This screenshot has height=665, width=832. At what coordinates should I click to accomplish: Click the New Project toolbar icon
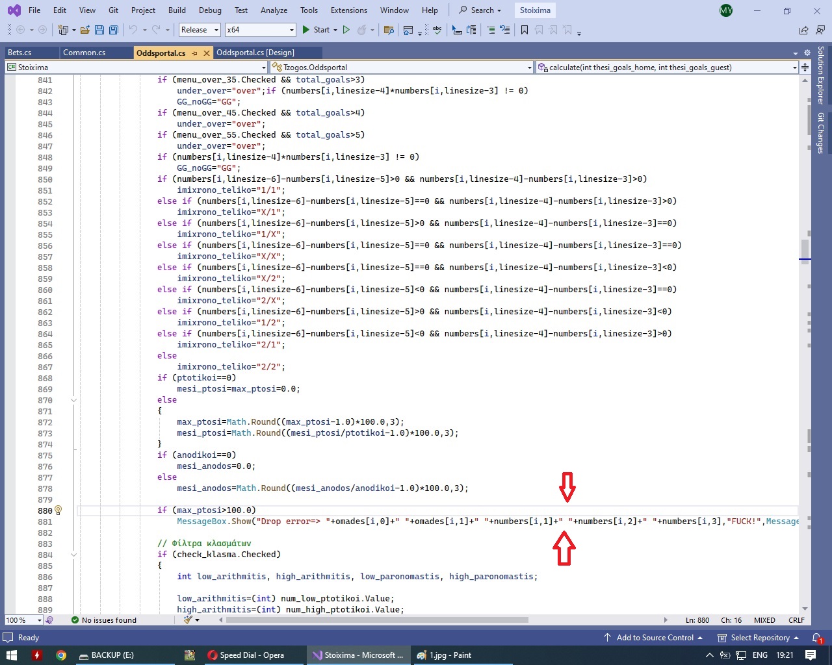coord(63,30)
